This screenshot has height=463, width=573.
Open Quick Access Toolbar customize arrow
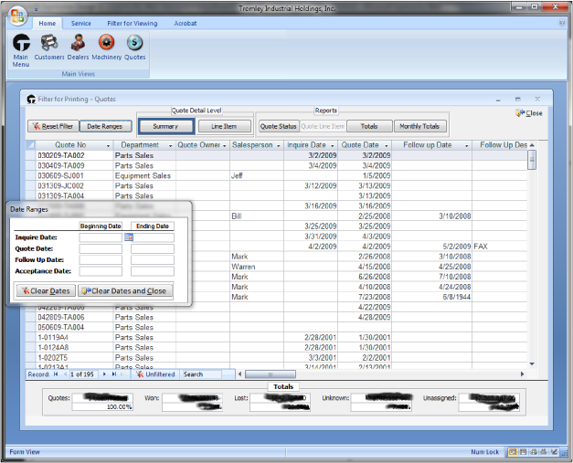(37, 9)
